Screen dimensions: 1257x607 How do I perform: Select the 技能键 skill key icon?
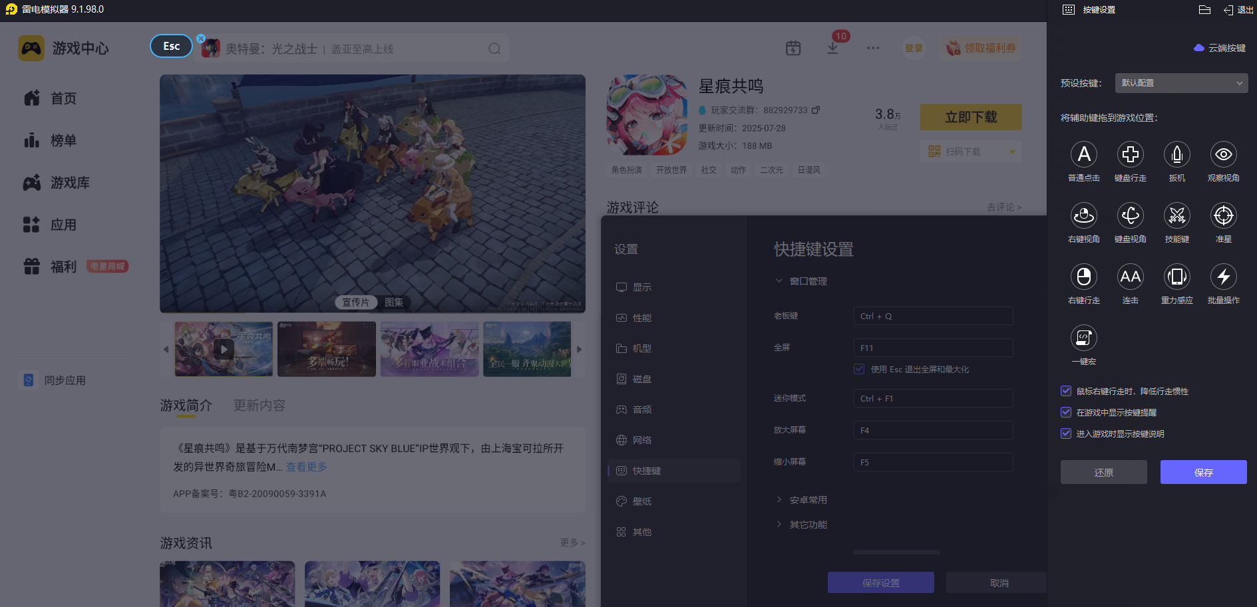[1176, 215]
